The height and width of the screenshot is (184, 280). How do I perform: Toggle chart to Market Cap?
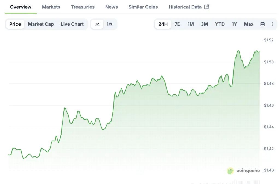pyautogui.click(x=41, y=24)
